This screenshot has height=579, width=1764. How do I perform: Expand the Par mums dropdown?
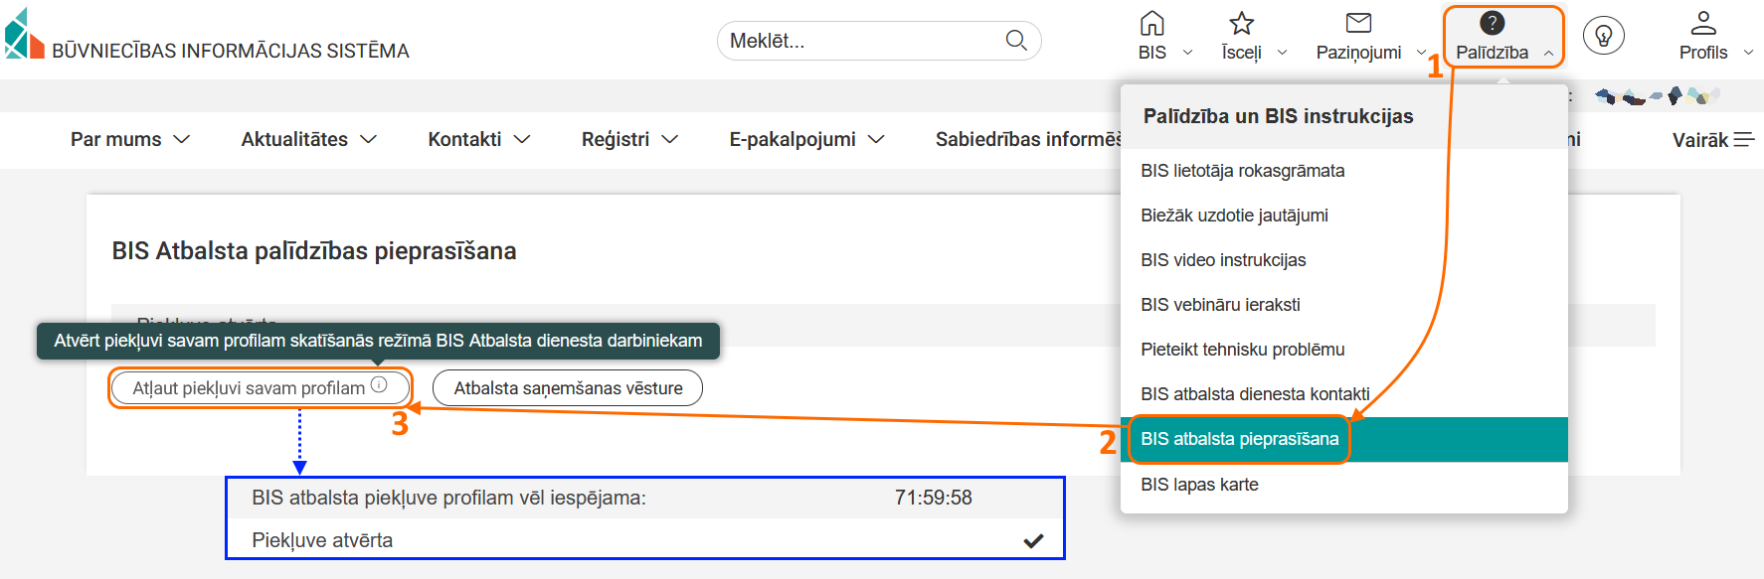129,140
